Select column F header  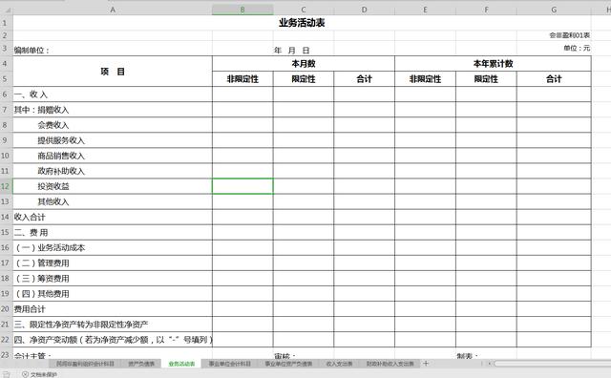tap(486, 10)
